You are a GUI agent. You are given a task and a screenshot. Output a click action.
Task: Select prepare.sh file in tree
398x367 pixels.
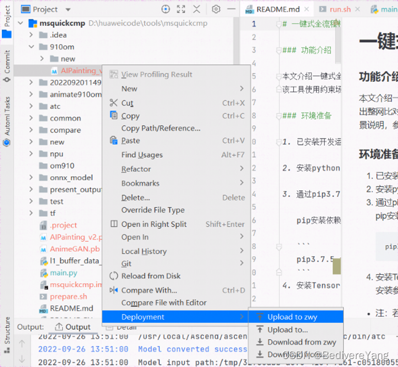pos(63,296)
